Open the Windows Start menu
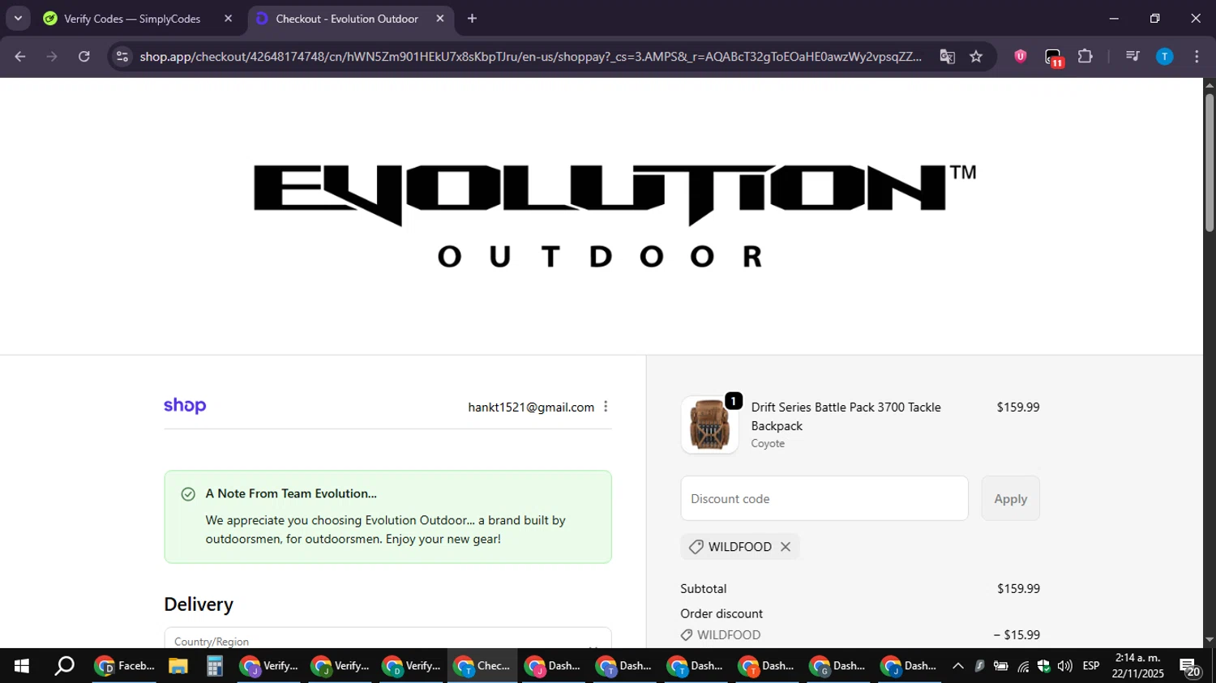This screenshot has width=1216, height=683. pyautogui.click(x=22, y=666)
